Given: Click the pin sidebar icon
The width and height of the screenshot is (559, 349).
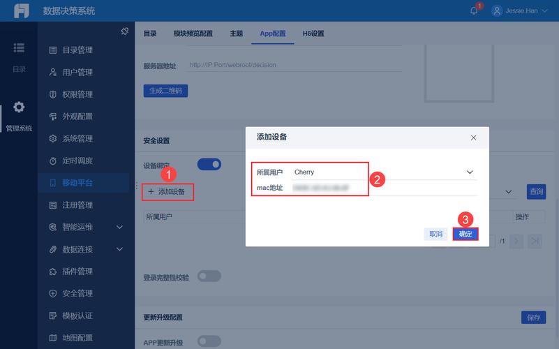Looking at the screenshot, I should click(x=124, y=31).
